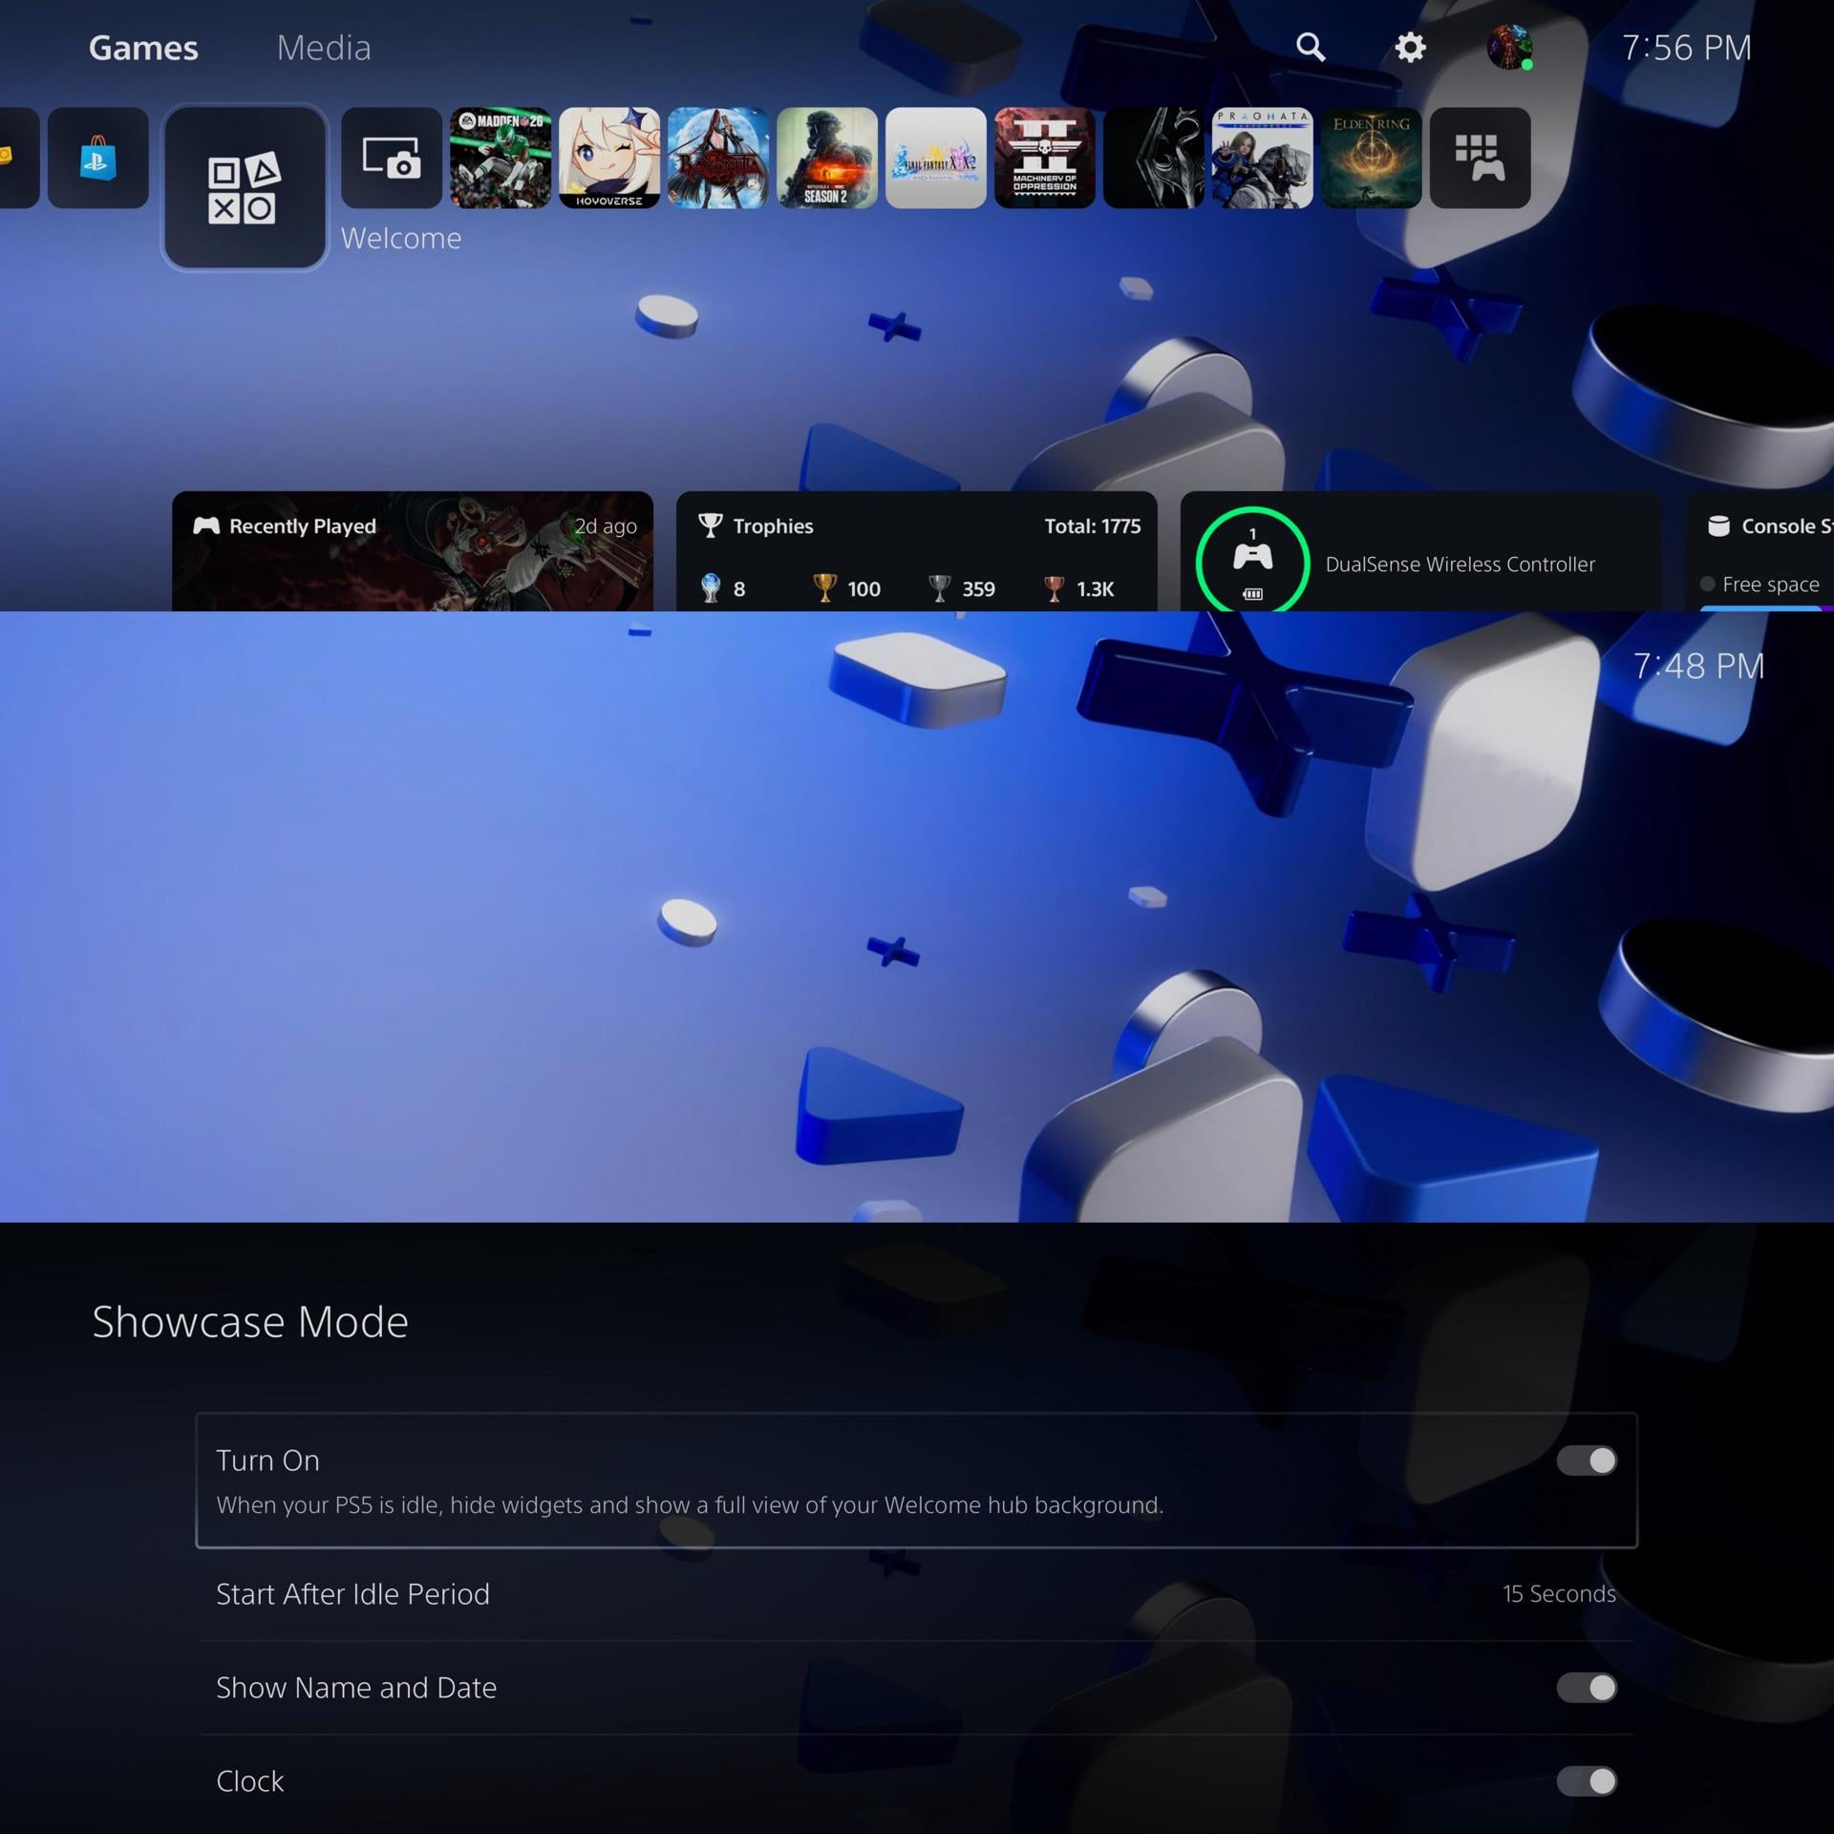Open Start After Idle Period options

(x=352, y=1593)
